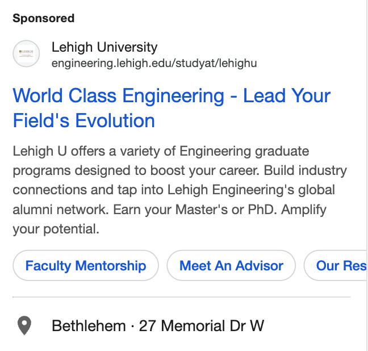Click the Sponsored label
This screenshot has width=368, height=351.
pyautogui.click(x=44, y=18)
